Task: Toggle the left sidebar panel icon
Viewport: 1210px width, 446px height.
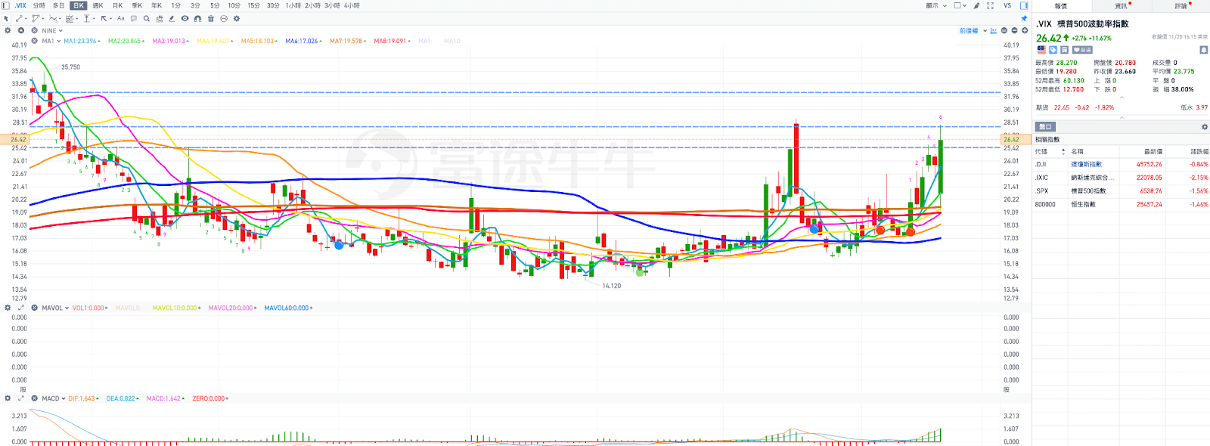Action: pyautogui.click(x=5, y=5)
